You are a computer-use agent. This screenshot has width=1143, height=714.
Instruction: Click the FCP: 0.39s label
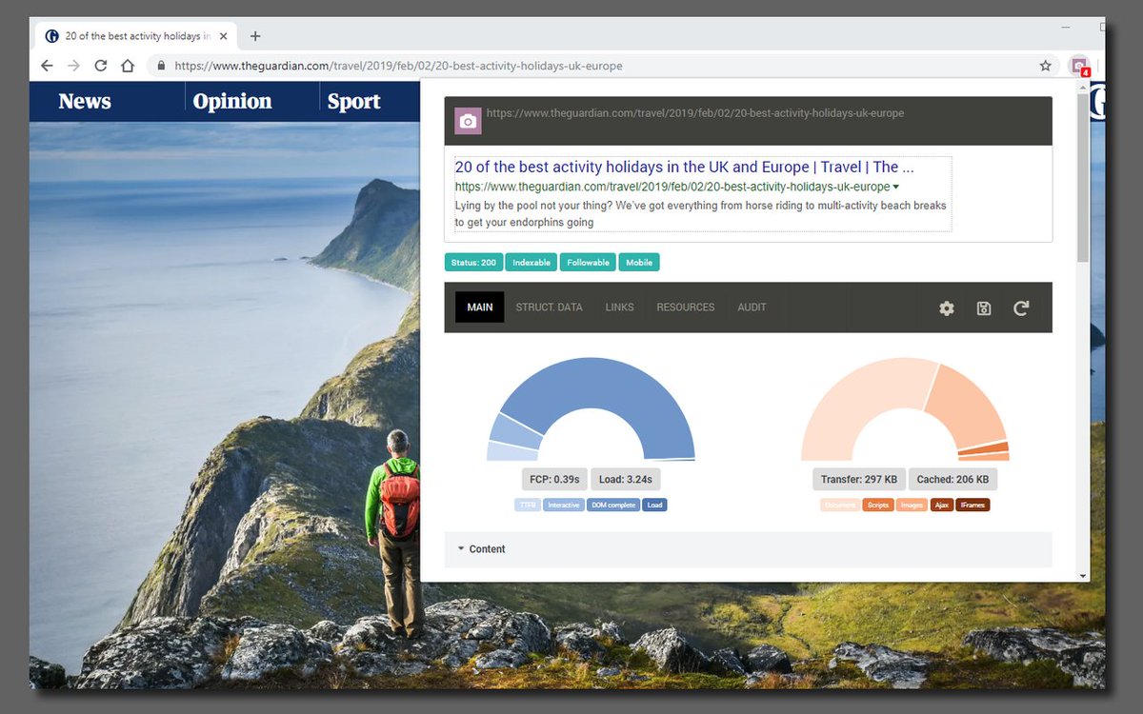[x=554, y=479]
